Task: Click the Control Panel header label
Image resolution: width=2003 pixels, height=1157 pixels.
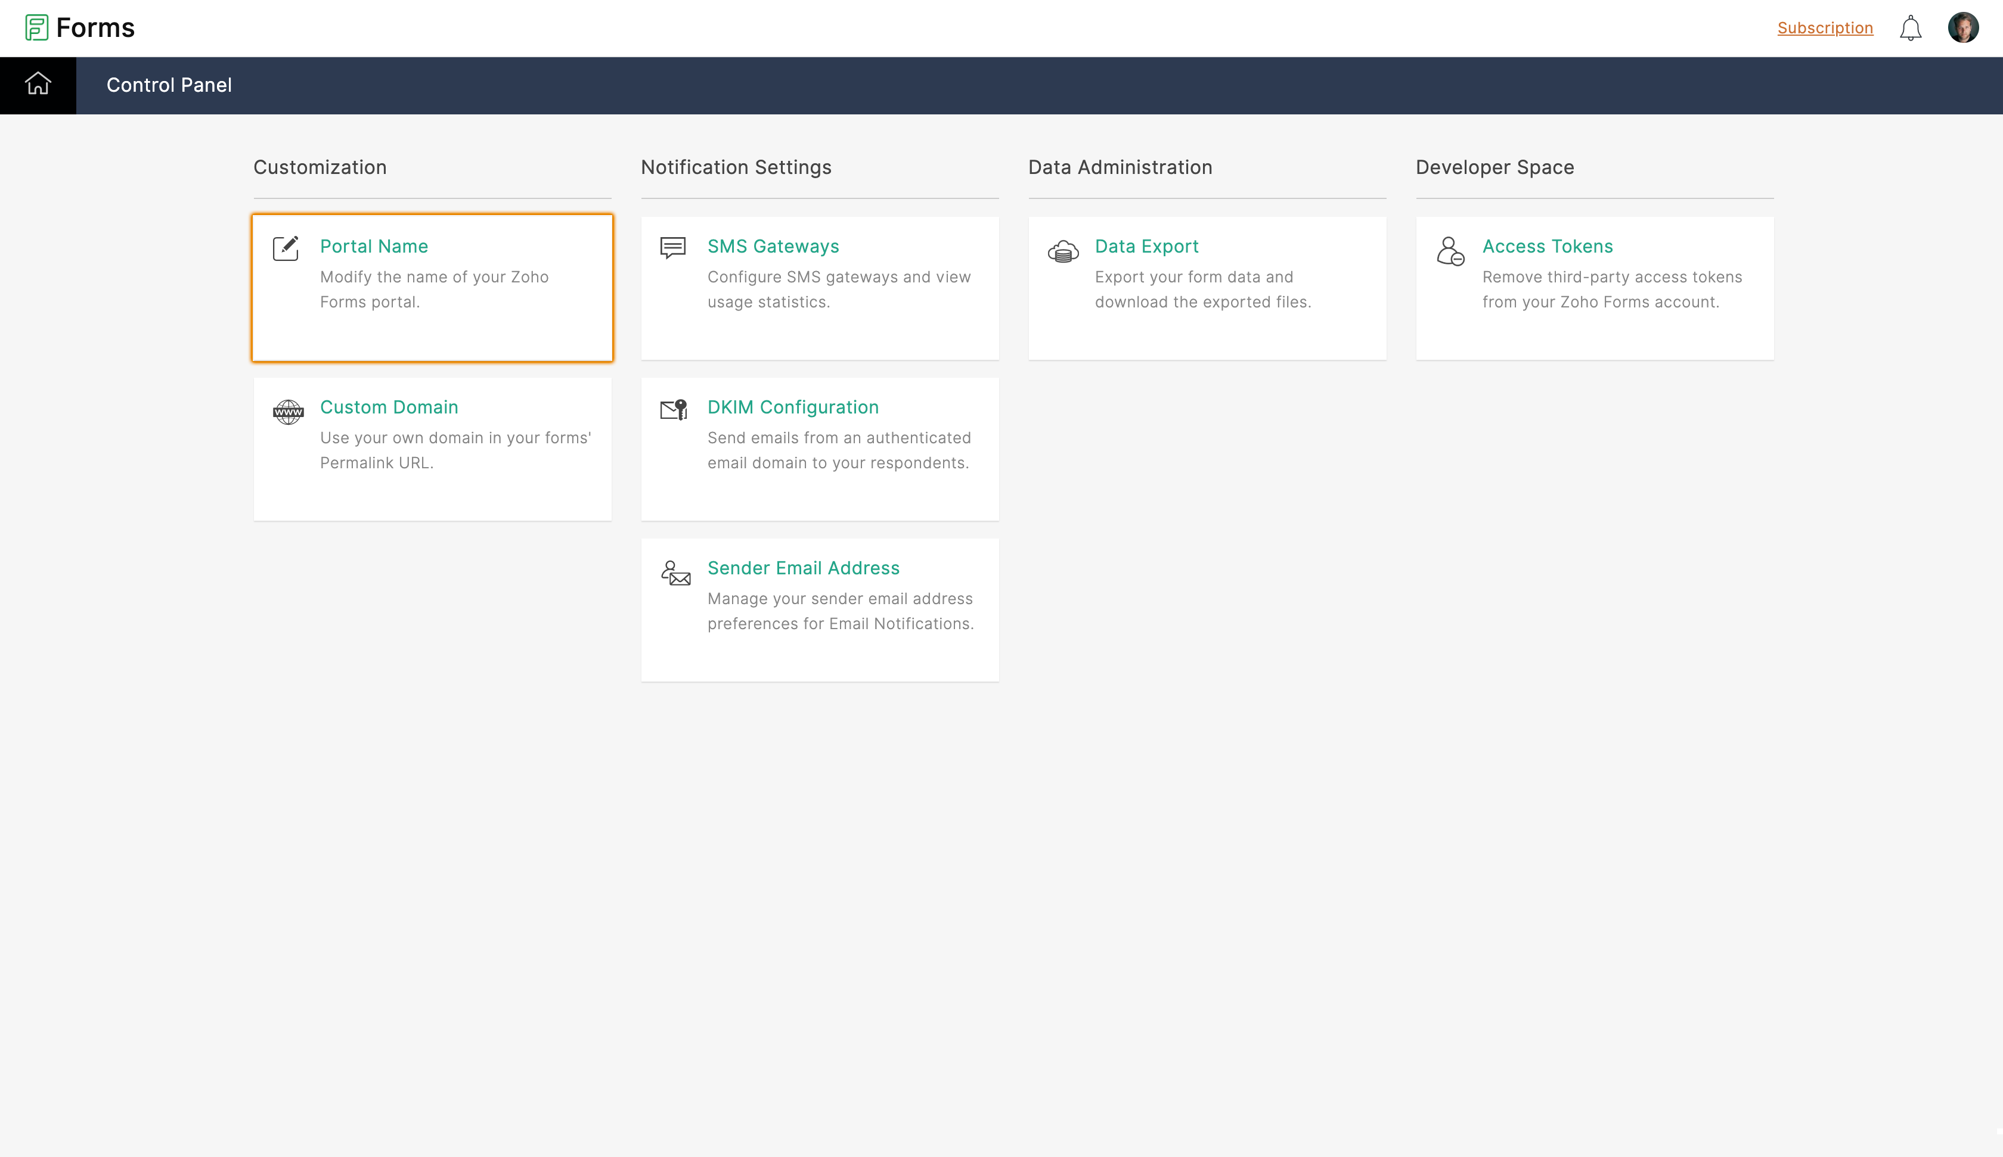Action: [x=169, y=85]
